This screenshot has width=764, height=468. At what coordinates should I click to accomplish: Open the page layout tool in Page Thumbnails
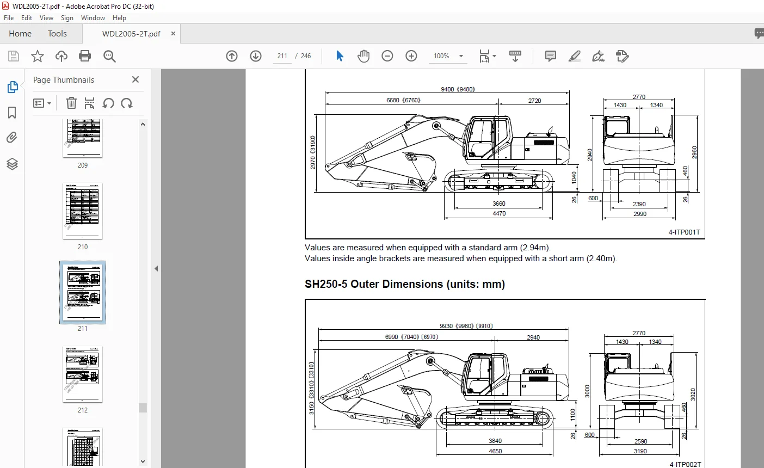pos(90,103)
